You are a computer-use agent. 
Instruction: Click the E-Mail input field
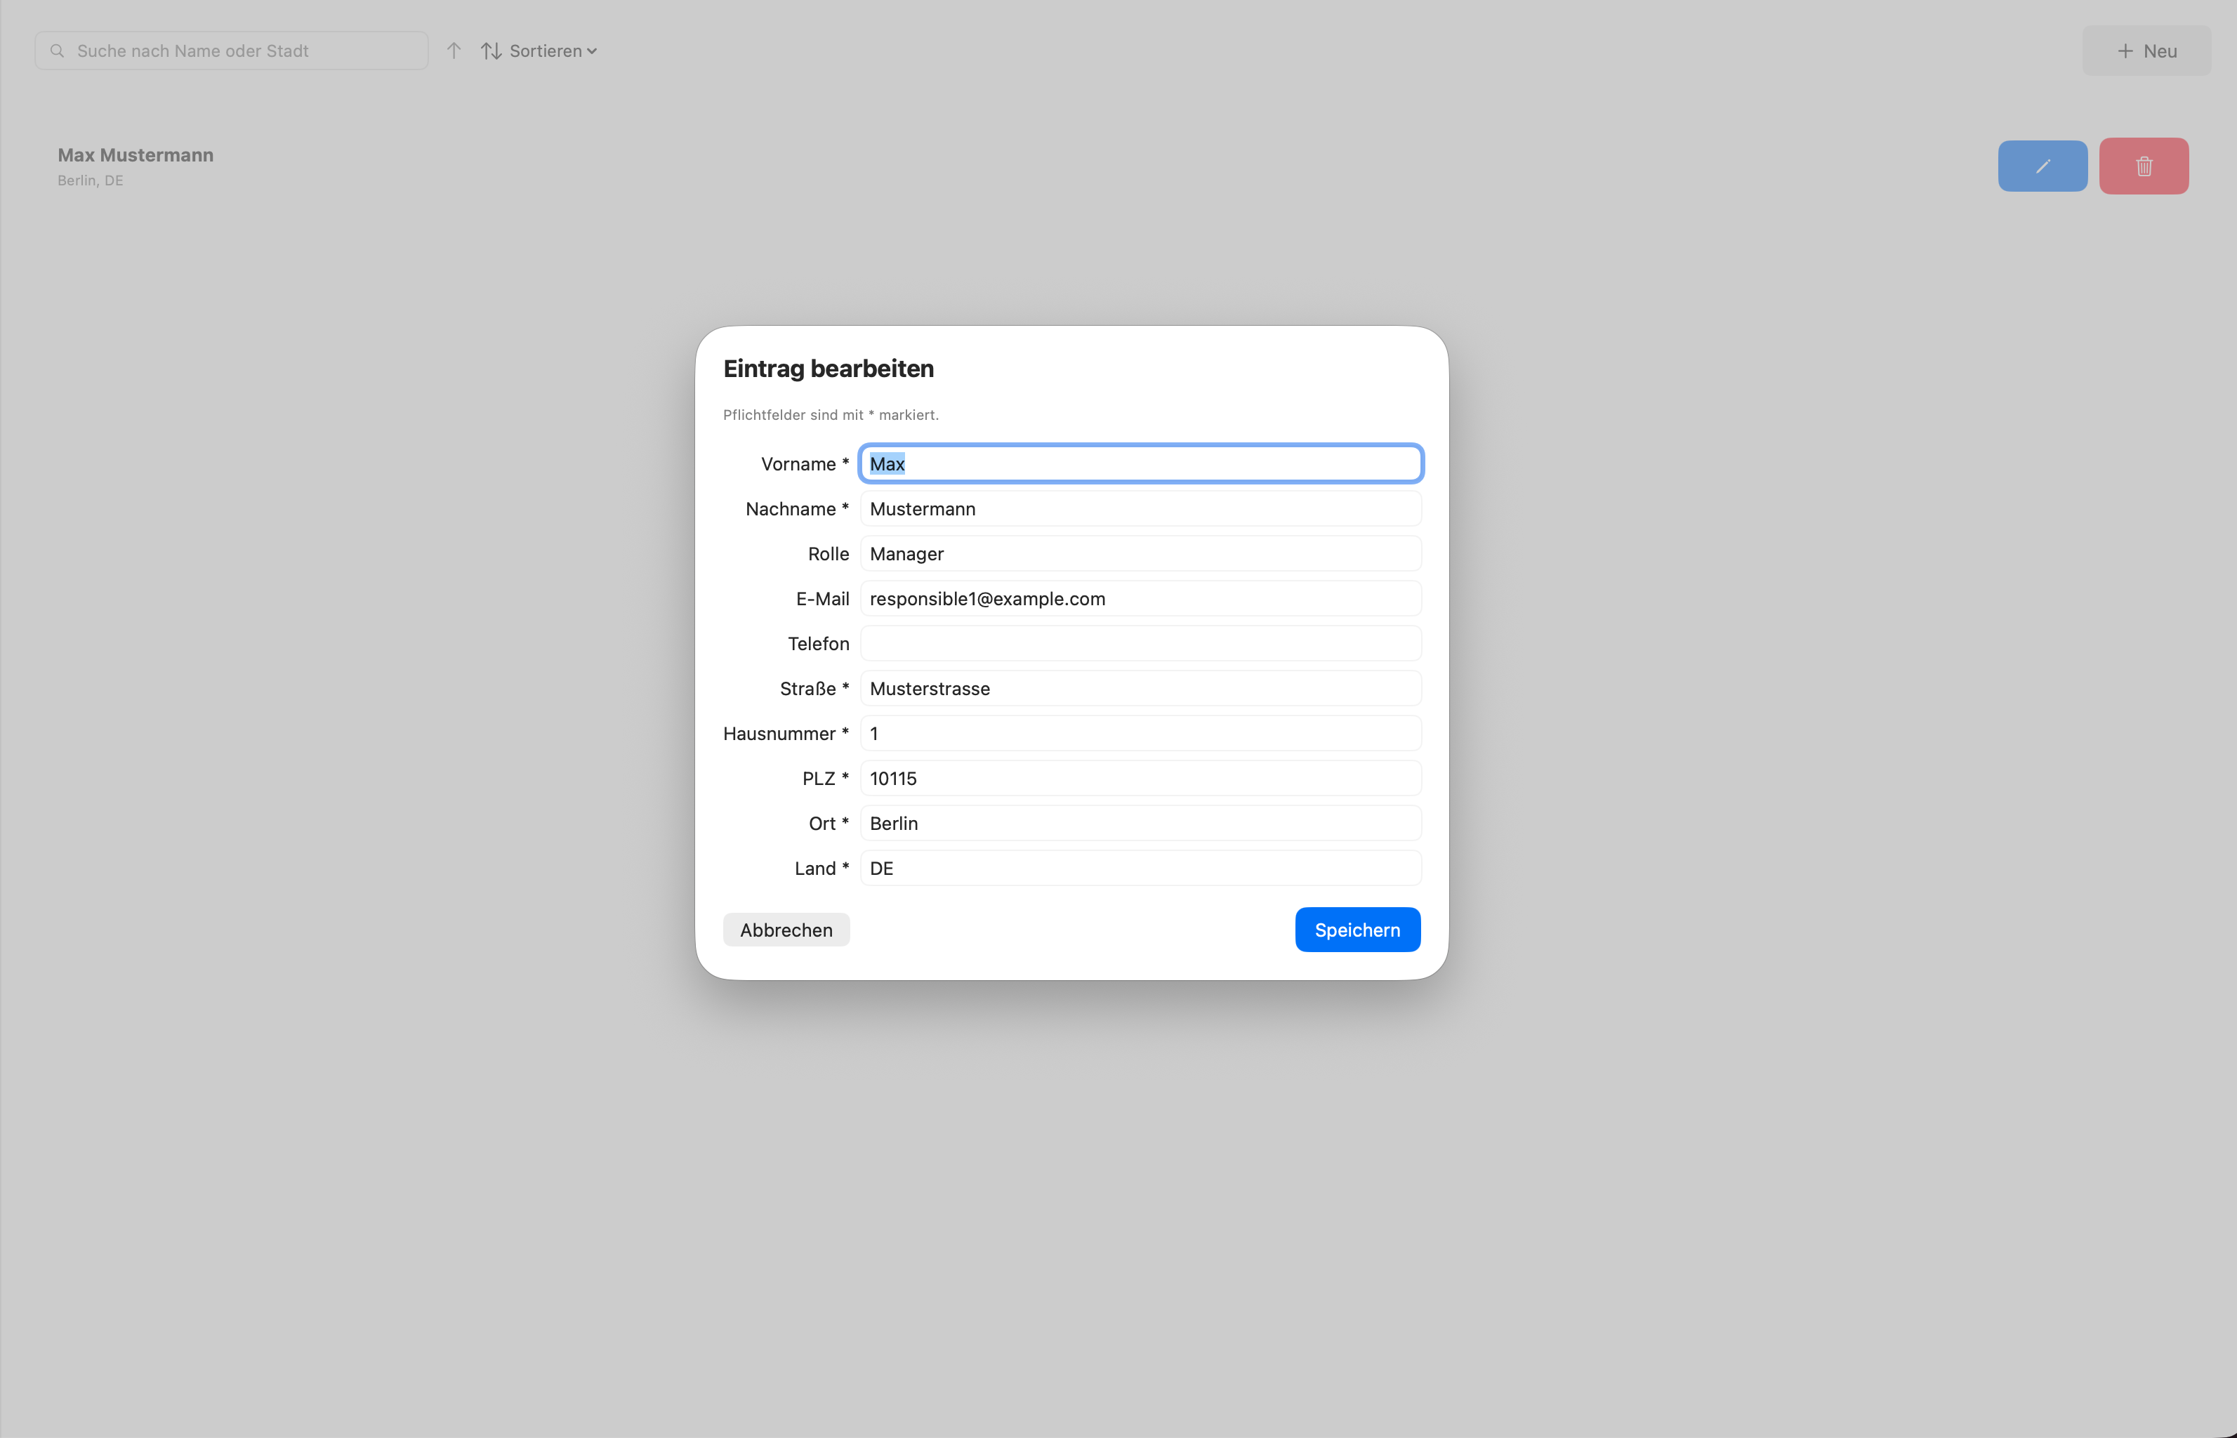pyautogui.click(x=1140, y=598)
